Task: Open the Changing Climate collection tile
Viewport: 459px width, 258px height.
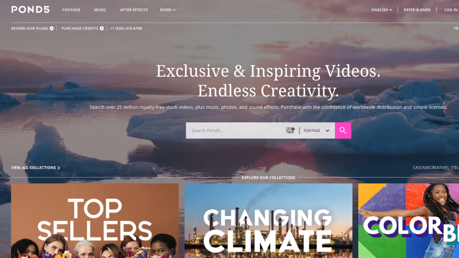Action: click(268, 221)
